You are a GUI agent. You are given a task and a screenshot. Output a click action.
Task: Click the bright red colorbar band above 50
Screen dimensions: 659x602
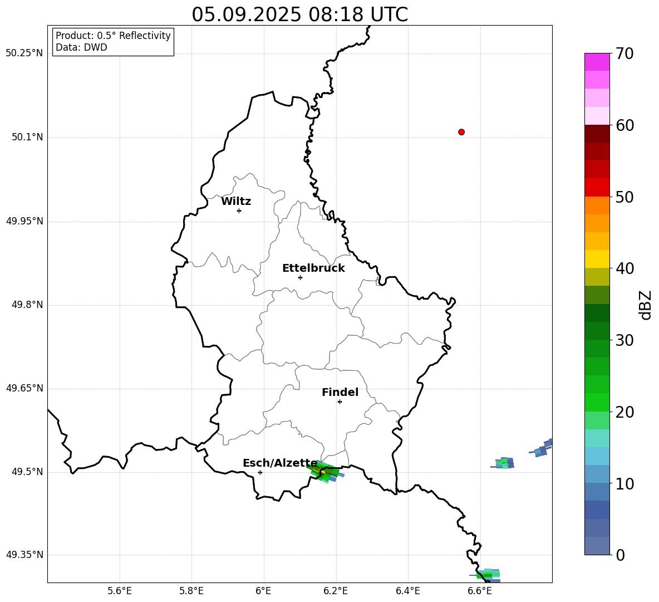pos(597,188)
